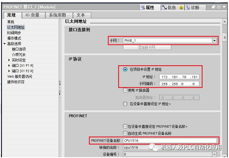229x158 pixels.
Task: Select 介质冗余 in the tree
Action: (x=19, y=55)
